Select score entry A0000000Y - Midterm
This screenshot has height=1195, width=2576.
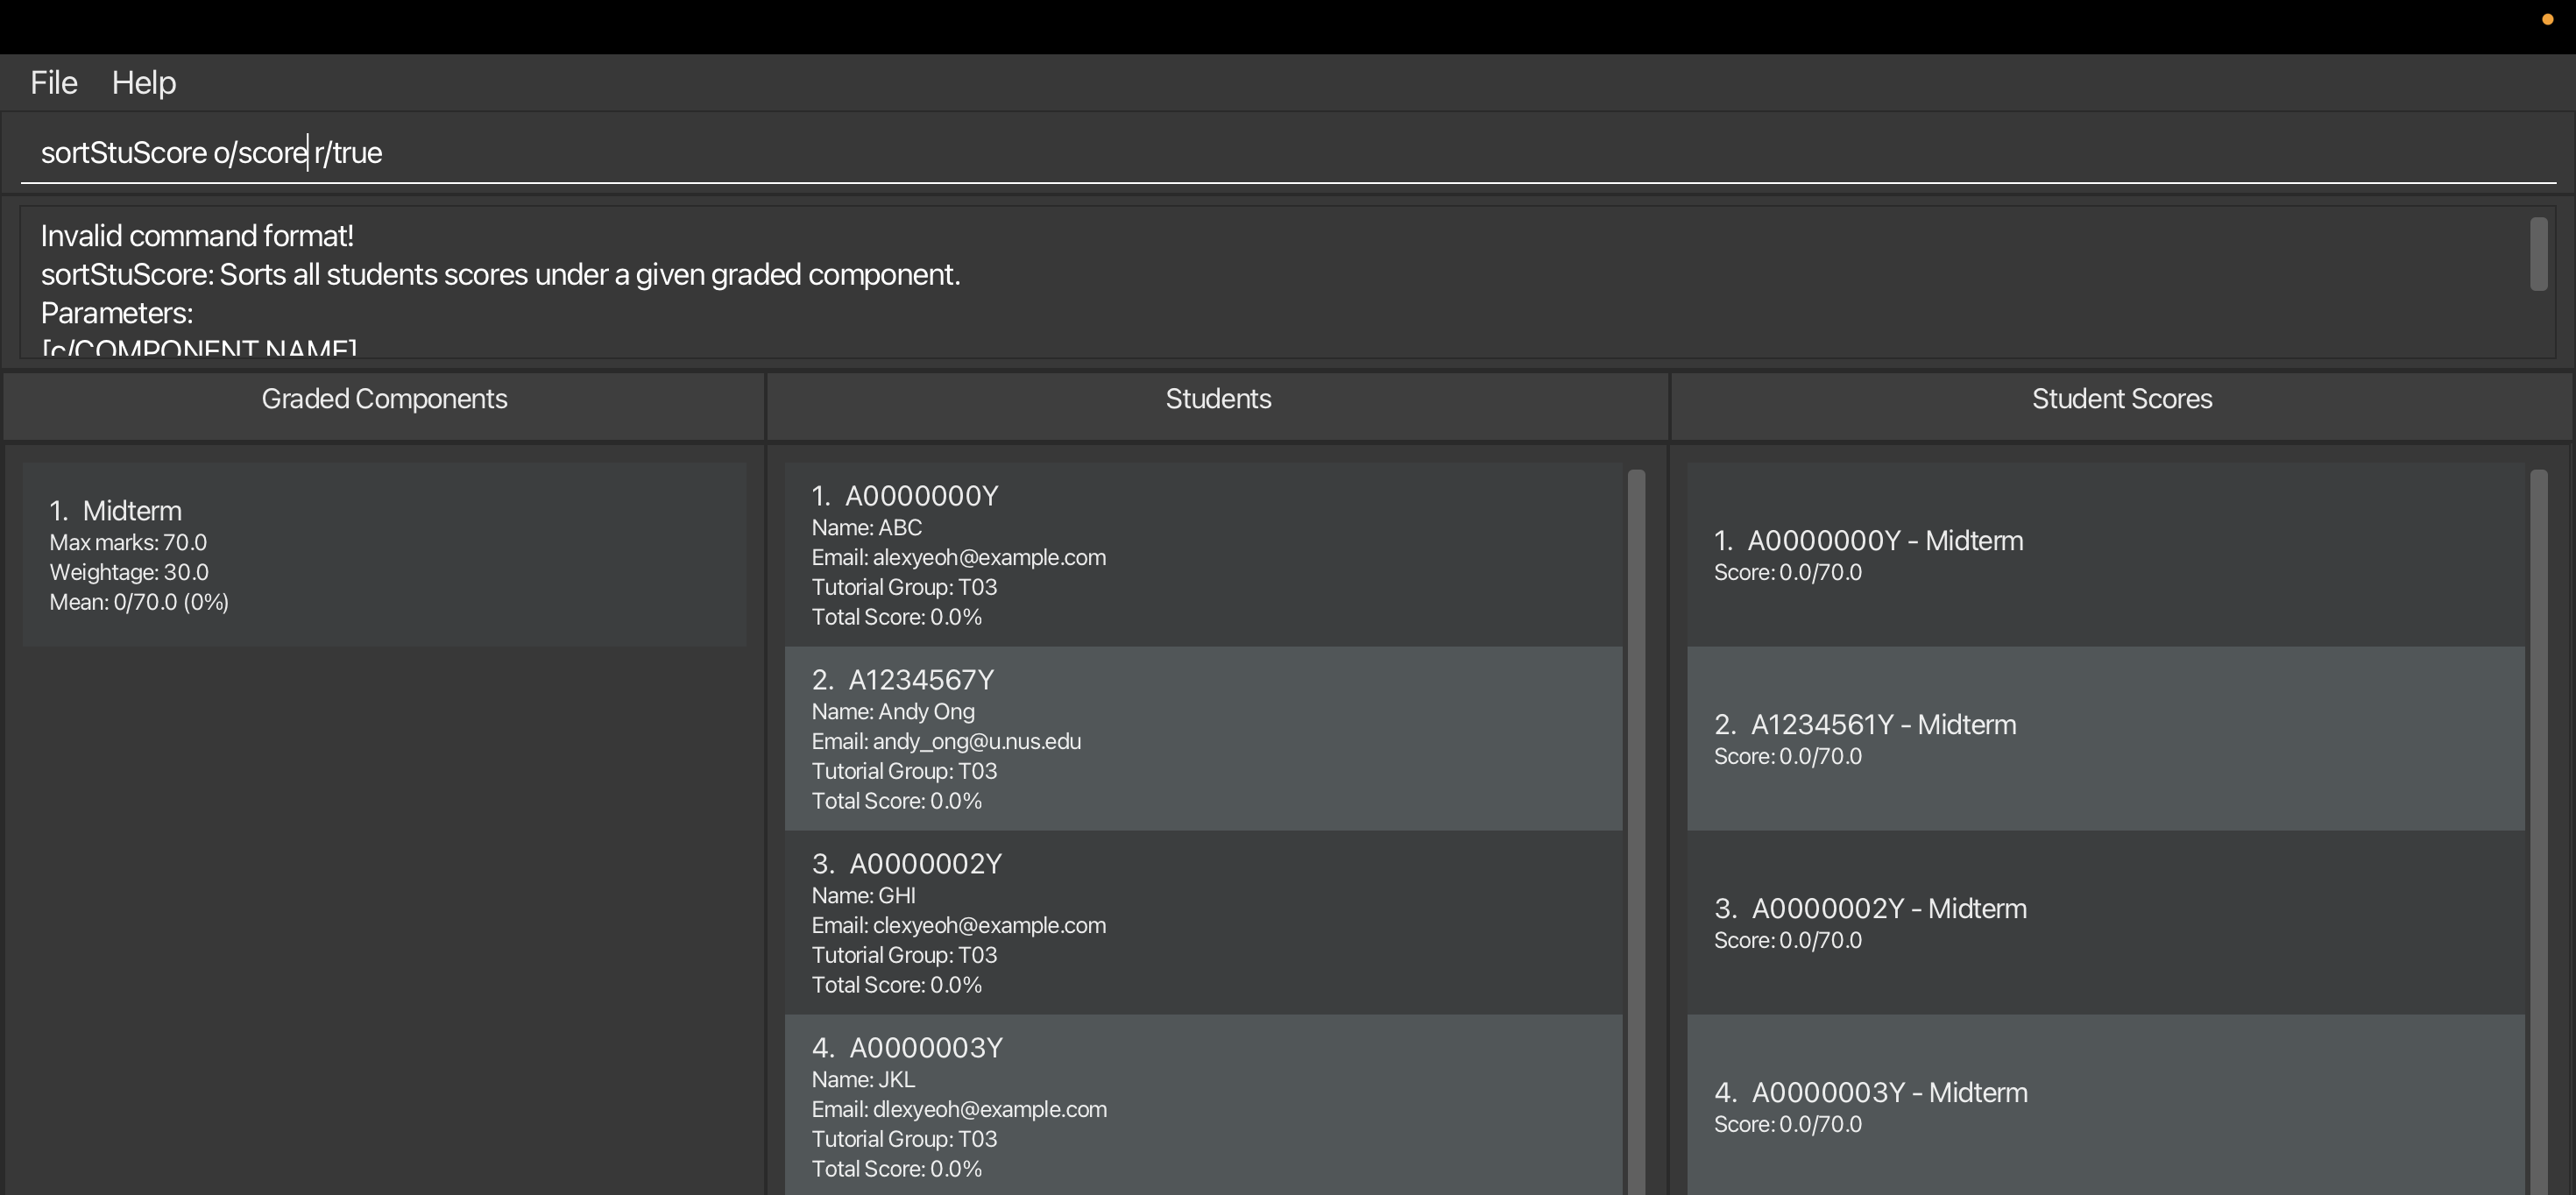pyautogui.click(x=2105, y=555)
